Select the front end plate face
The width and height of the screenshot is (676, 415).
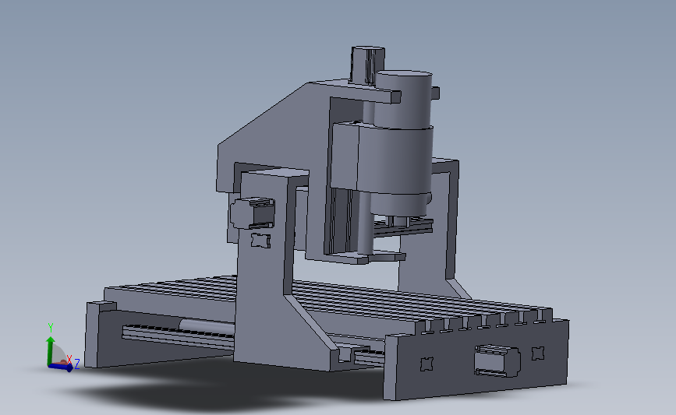point(476,360)
